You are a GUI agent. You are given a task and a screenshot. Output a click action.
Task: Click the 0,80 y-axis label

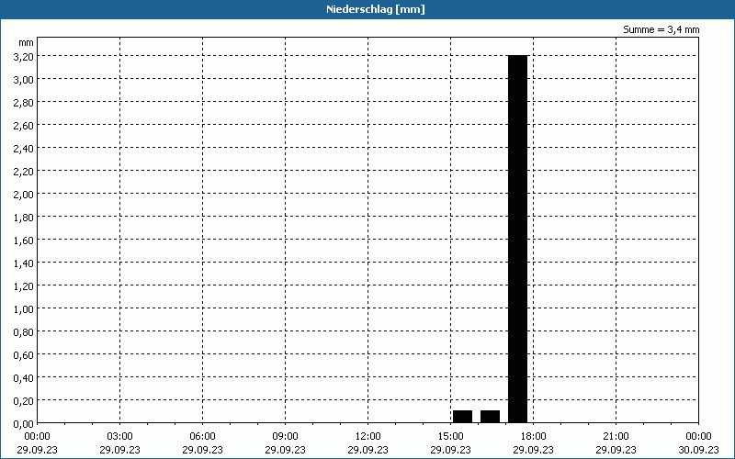pyautogui.click(x=24, y=331)
